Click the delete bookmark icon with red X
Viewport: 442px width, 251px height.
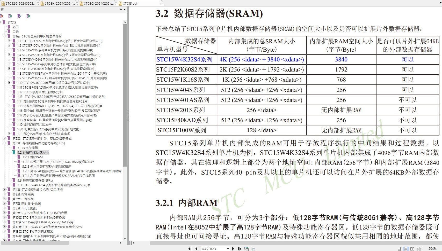pyautogui.click(x=2, y=16)
